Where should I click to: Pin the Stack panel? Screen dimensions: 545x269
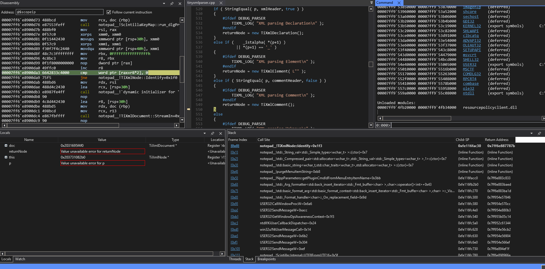tap(539, 133)
